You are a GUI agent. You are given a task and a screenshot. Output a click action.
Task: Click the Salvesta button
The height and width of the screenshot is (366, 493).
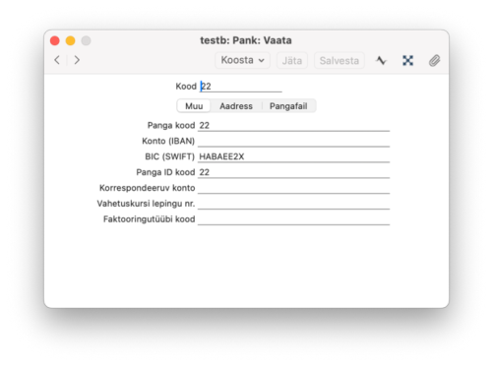pos(339,60)
